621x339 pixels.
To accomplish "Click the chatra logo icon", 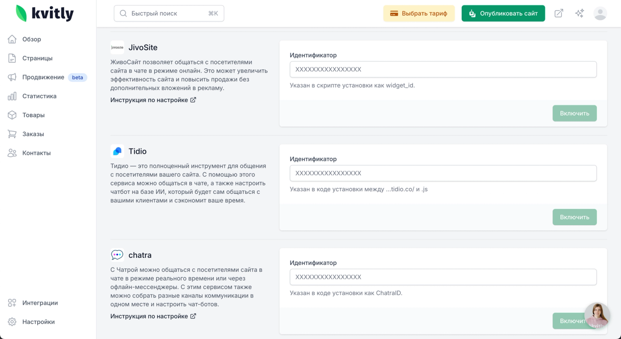I will 117,255.
